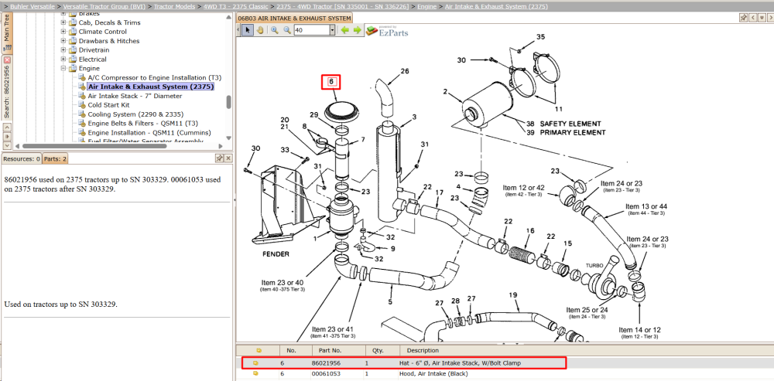Open the Resources: 0 tab
Screen dimensions: 774x381
tap(22, 158)
